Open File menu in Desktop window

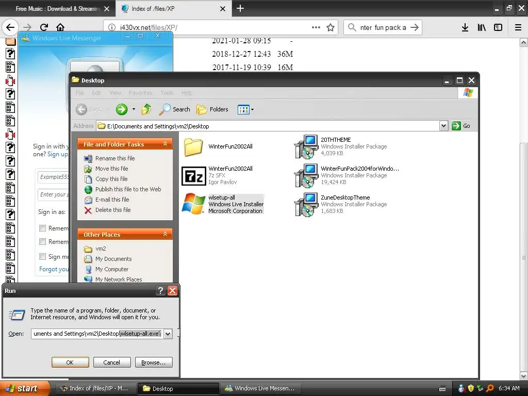79,93
